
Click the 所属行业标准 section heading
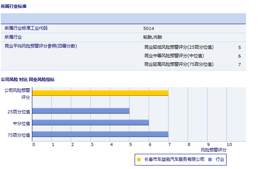(14, 7)
